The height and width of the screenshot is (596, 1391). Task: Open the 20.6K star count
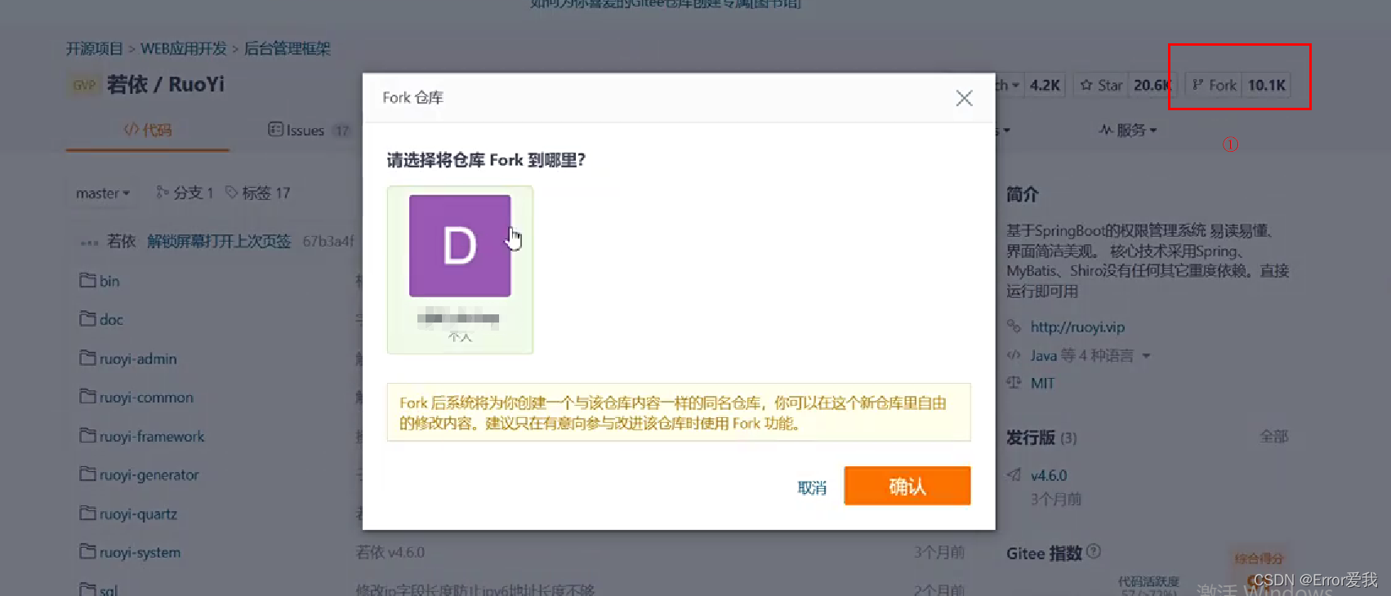click(x=1151, y=85)
